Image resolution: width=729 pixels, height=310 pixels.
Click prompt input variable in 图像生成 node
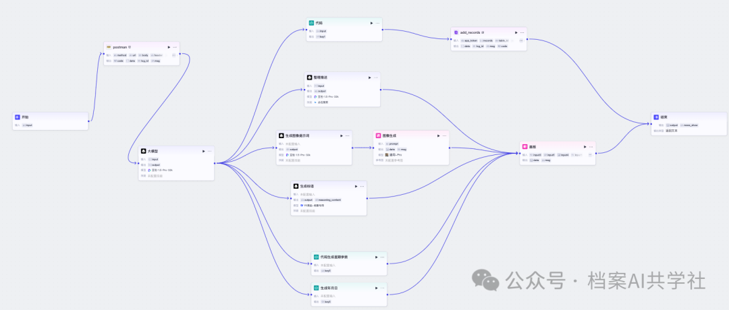pos(393,144)
